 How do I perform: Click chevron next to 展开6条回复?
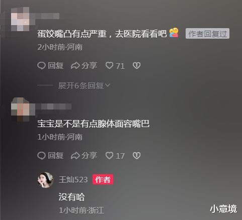point(108,85)
